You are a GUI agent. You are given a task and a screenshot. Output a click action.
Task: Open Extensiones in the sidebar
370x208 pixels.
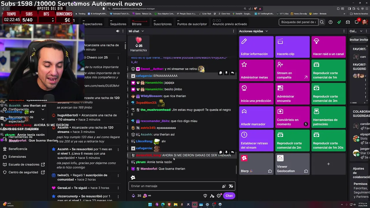(x=17, y=157)
